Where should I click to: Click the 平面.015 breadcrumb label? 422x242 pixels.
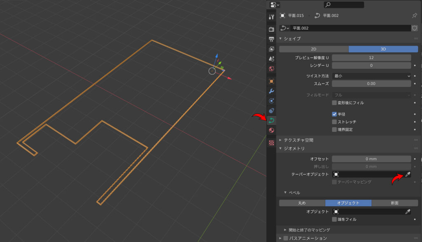(x=296, y=16)
